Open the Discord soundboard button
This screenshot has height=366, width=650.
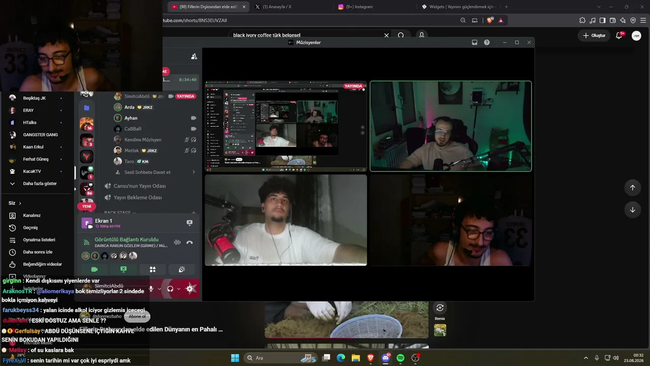[181, 269]
